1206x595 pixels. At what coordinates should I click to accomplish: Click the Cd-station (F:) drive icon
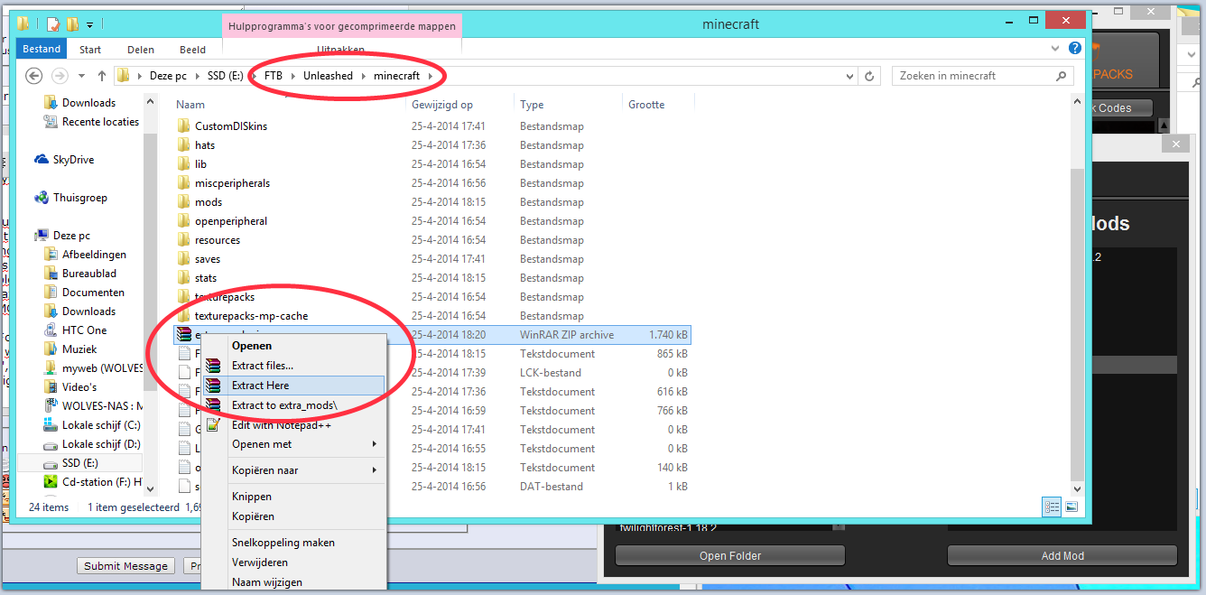(51, 482)
